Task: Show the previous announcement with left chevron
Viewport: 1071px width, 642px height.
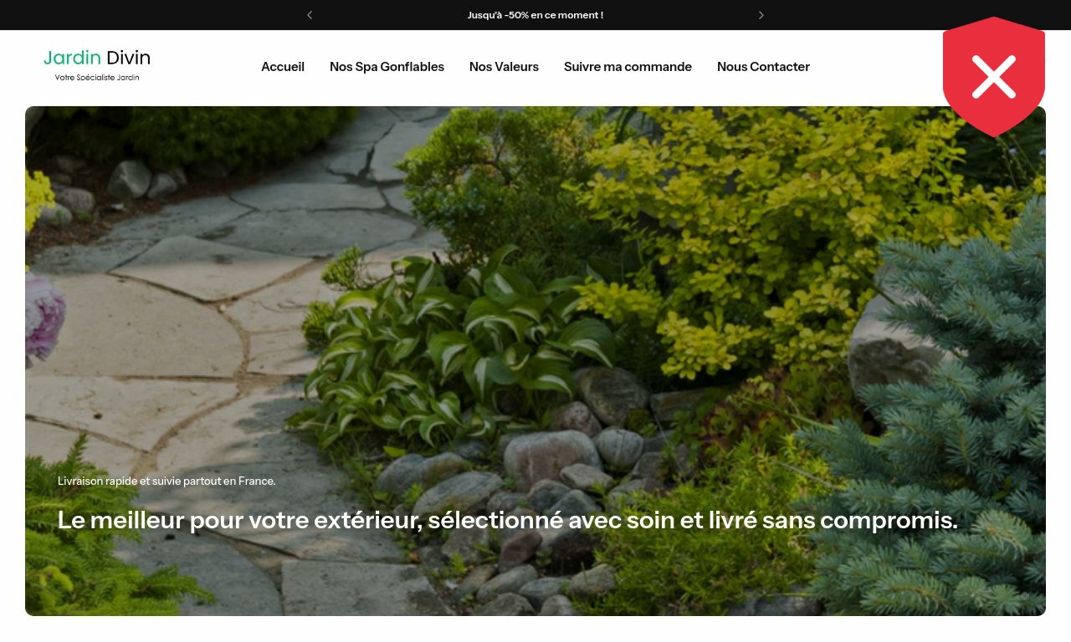Action: click(310, 15)
